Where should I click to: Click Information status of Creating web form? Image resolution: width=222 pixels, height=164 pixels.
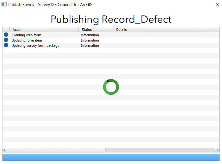[90, 35]
